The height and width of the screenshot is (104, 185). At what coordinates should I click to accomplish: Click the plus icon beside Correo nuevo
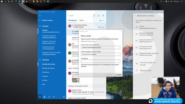(x=40, y=20)
